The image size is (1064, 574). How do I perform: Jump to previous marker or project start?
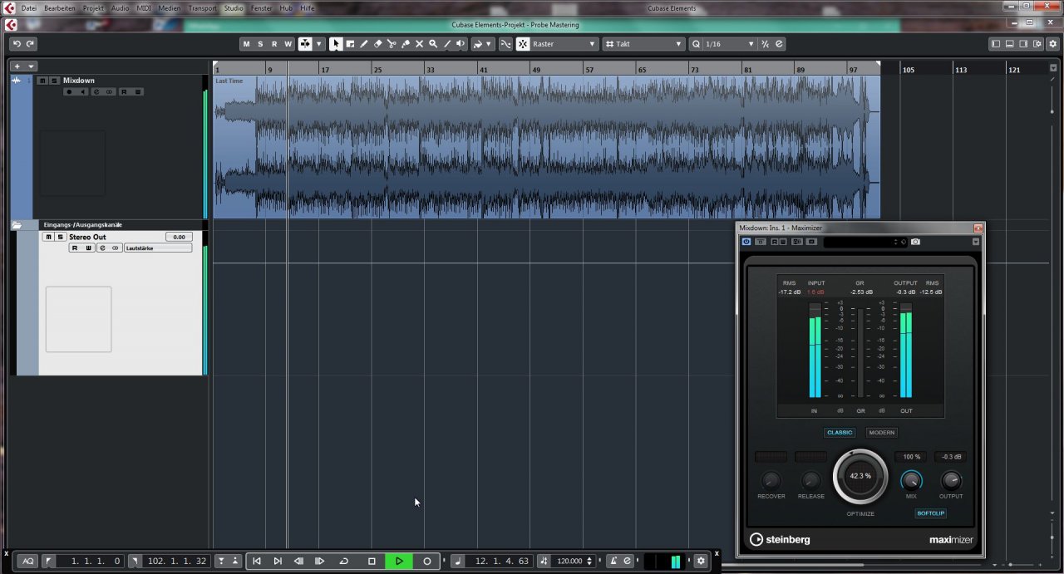(257, 562)
